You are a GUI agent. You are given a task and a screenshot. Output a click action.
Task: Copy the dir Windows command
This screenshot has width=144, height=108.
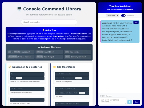pos(27,78)
